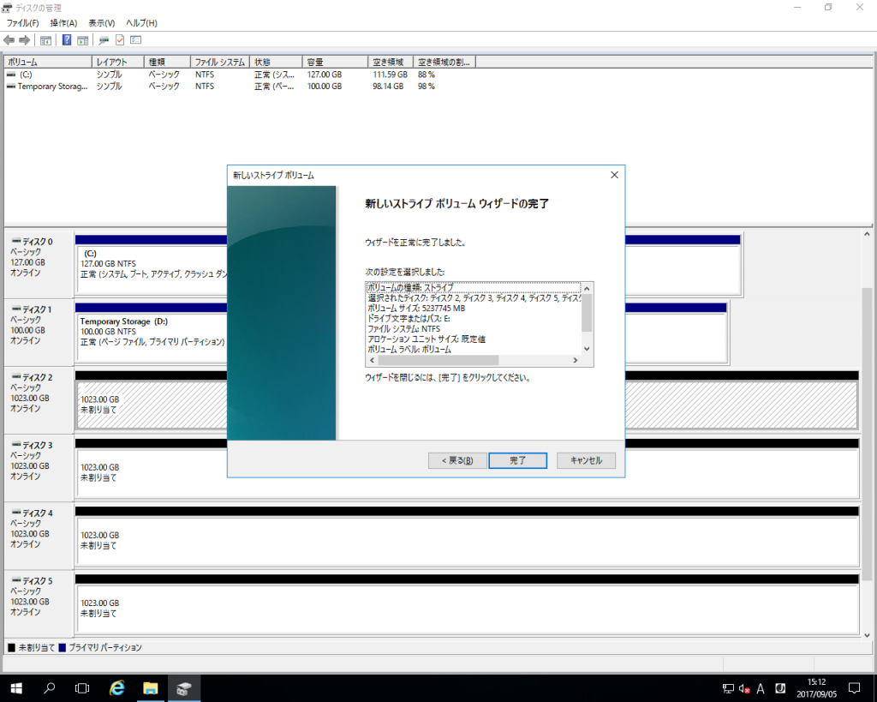
Task: Sort by 状態 column header
Action: 277,62
